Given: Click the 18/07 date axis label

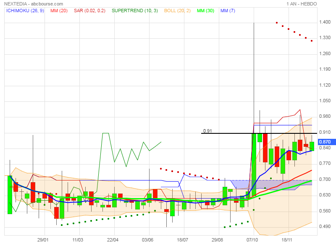Looking at the screenshot, I should 182,240.
